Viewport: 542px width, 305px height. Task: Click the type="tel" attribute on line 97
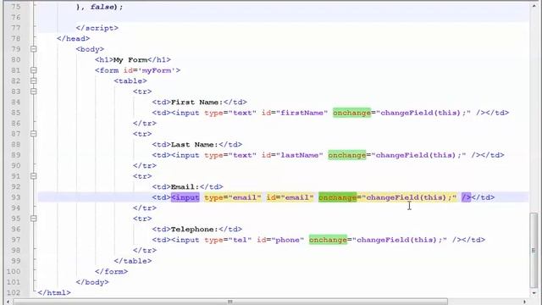[228, 240]
